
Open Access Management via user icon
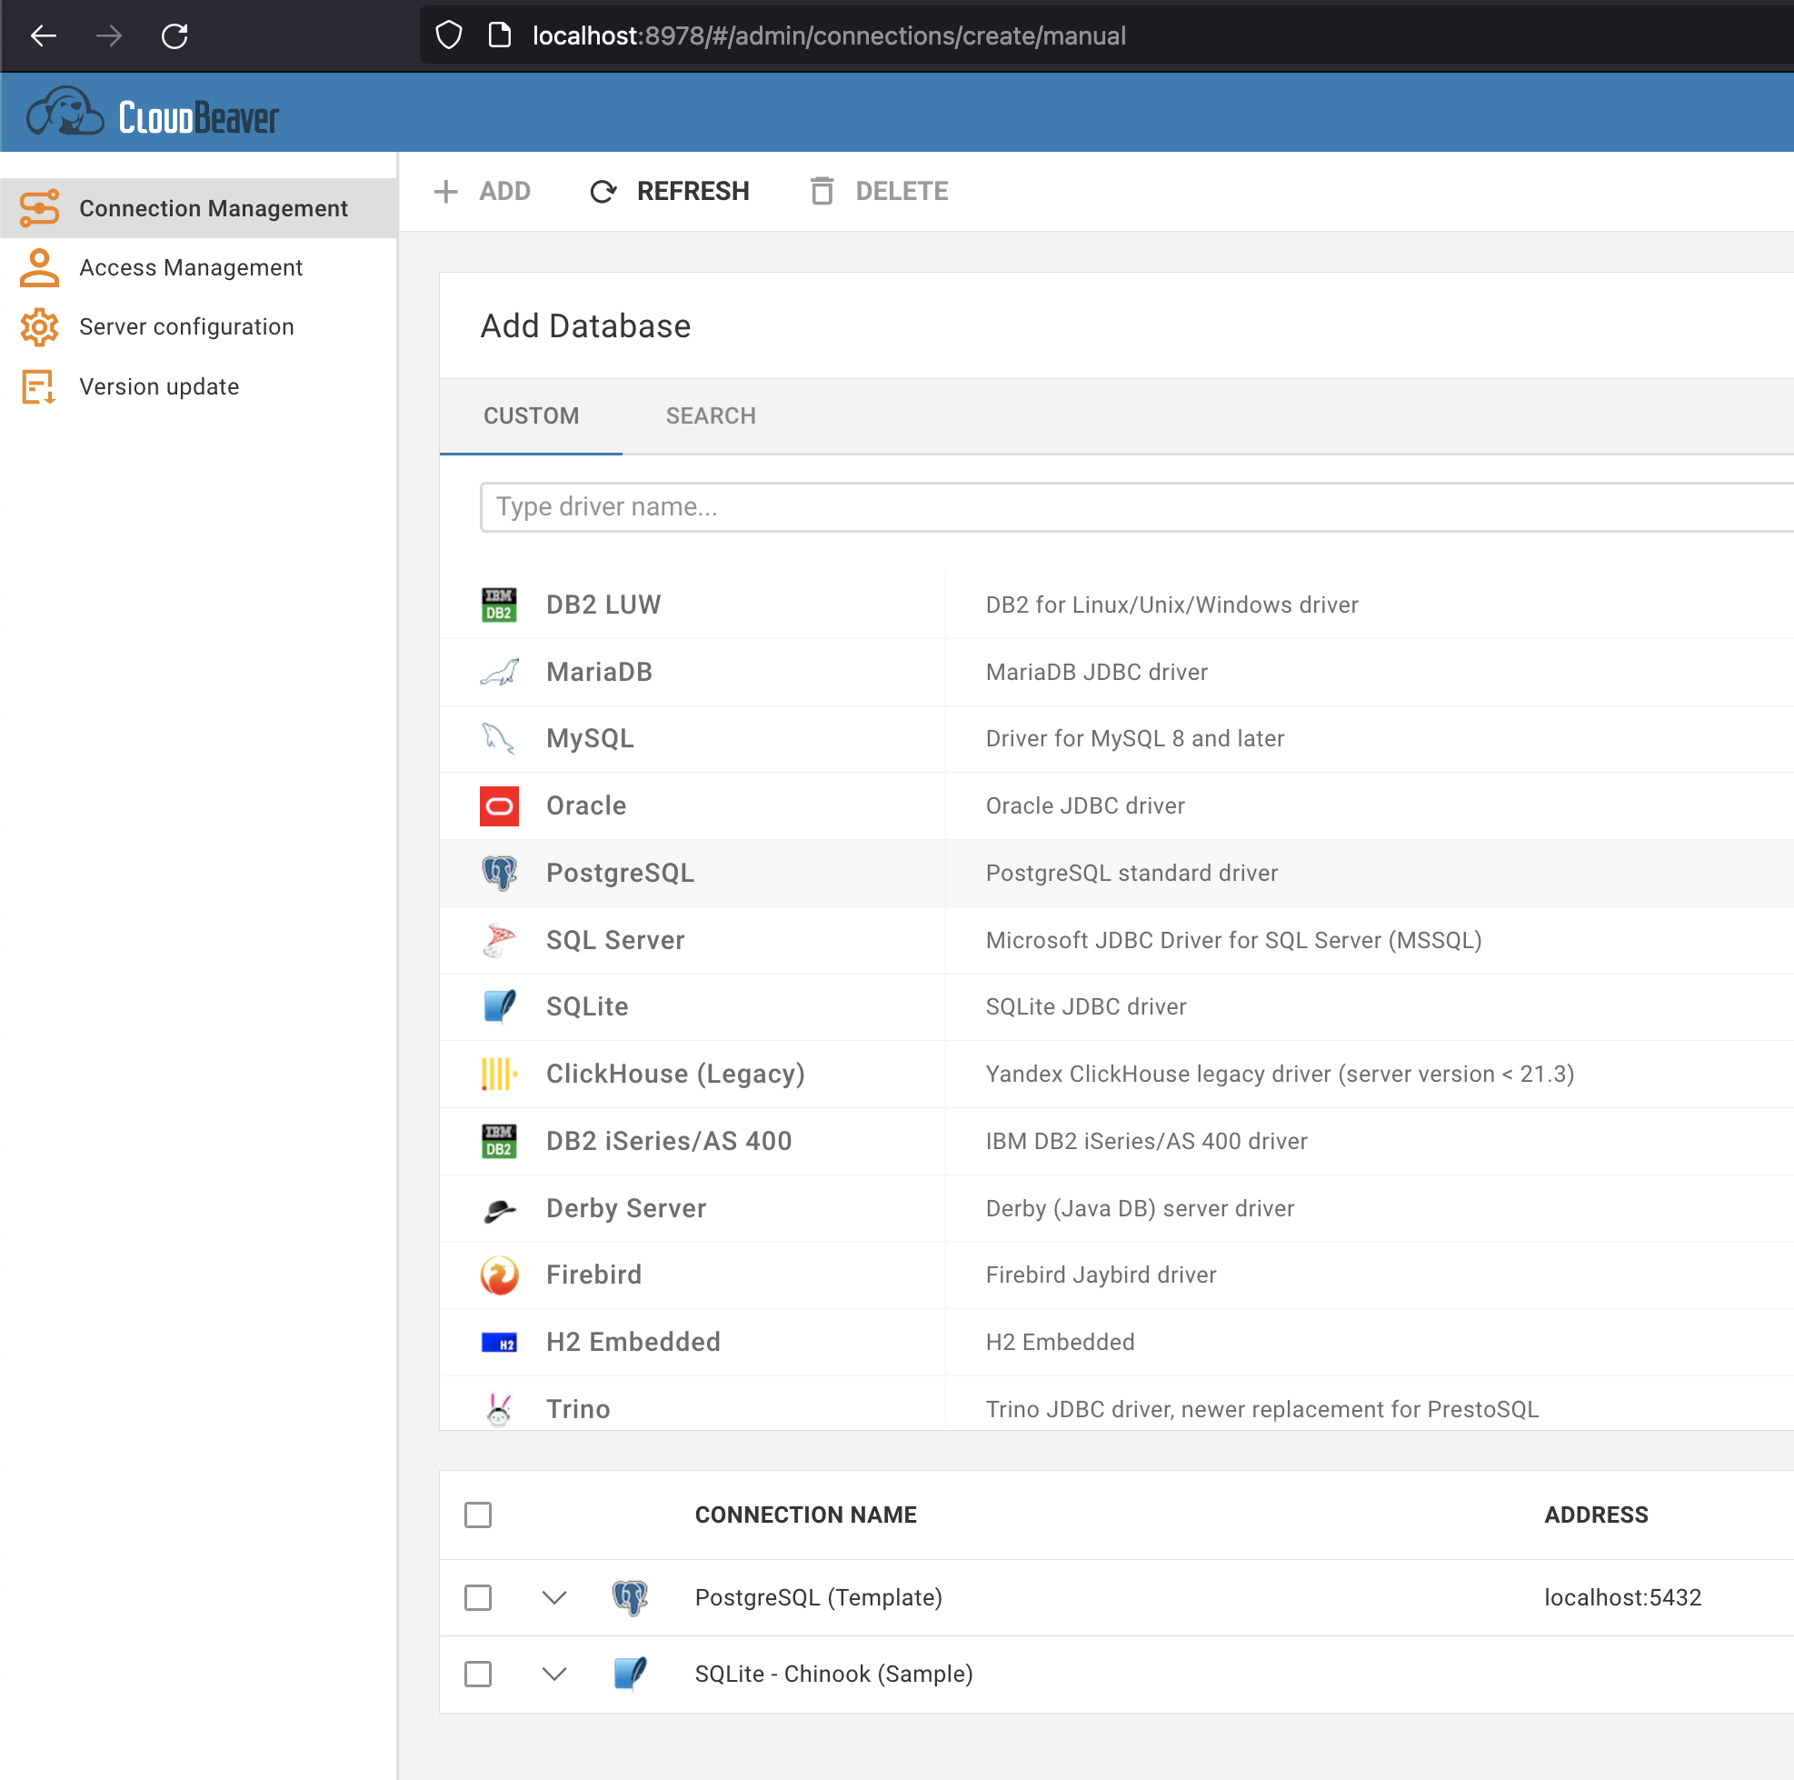click(x=39, y=267)
